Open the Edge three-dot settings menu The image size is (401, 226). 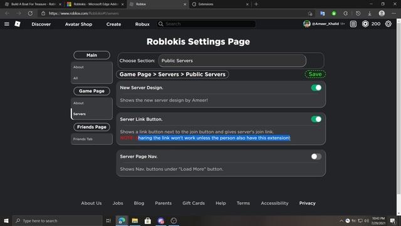pos(393,13)
